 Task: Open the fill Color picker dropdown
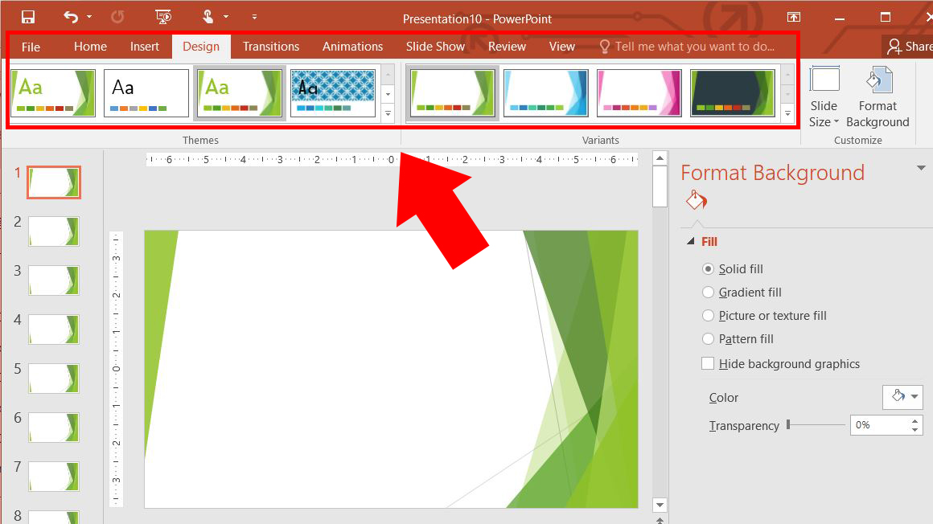(x=902, y=397)
